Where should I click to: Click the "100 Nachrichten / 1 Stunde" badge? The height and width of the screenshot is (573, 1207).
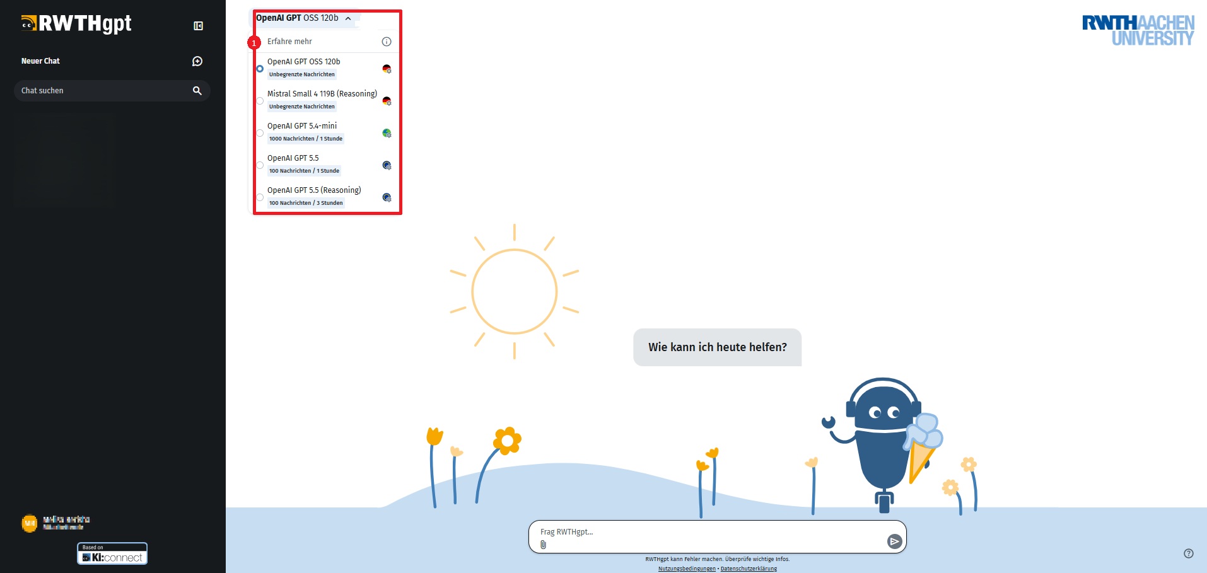click(x=304, y=171)
